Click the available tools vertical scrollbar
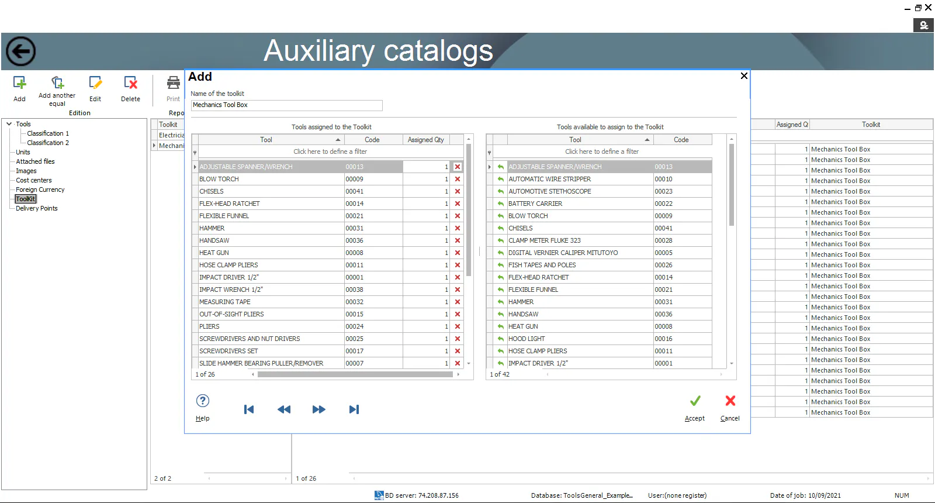Screen dimensions: 935x503 [x=732, y=184]
